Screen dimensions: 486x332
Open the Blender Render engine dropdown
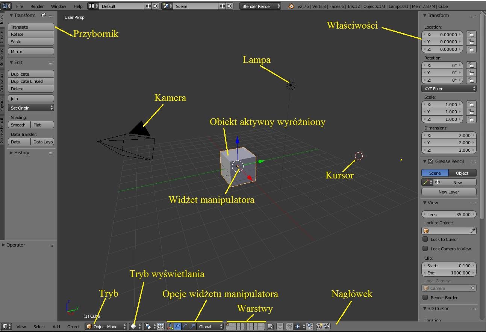coord(260,6)
